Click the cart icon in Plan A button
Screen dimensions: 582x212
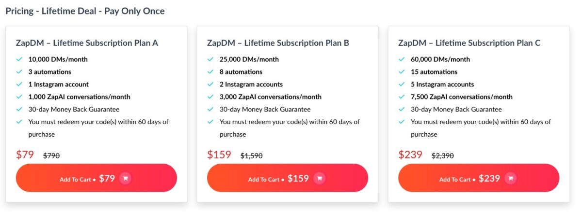pyautogui.click(x=125, y=178)
